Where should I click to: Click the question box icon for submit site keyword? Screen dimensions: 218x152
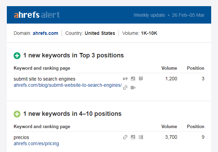[x=141, y=79]
